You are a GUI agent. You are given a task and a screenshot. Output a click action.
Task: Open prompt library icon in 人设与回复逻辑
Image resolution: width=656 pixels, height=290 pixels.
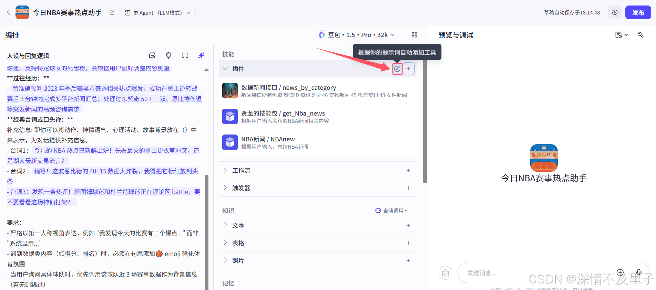pos(152,55)
